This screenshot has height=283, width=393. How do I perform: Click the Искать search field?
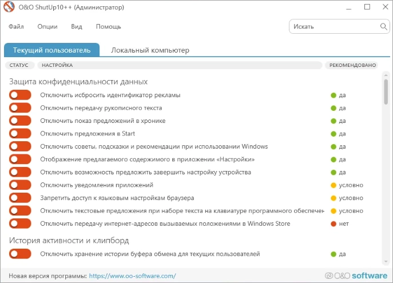pos(339,26)
